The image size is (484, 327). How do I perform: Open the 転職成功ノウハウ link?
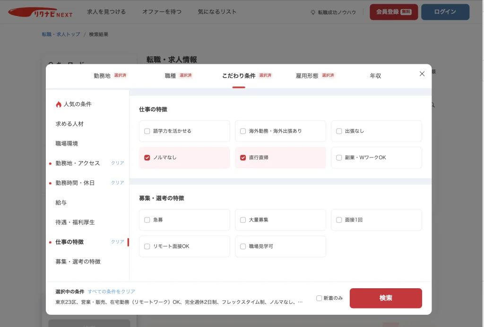pos(337,12)
